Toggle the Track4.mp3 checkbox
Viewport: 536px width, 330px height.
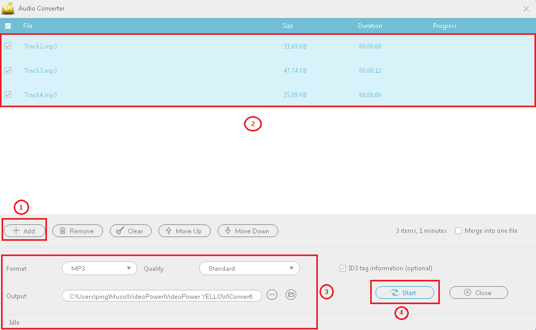click(8, 95)
